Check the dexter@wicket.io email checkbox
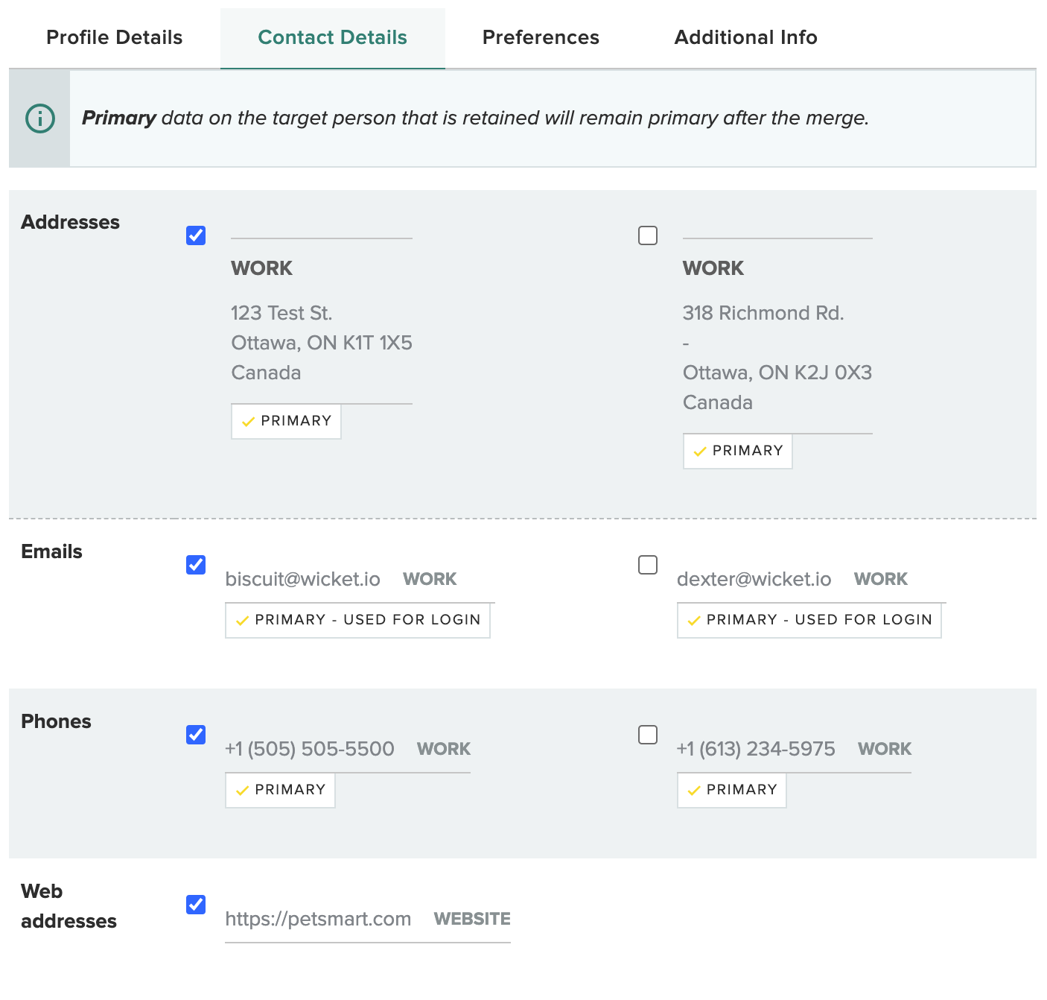The width and height of the screenshot is (1047, 1000). pos(648,565)
